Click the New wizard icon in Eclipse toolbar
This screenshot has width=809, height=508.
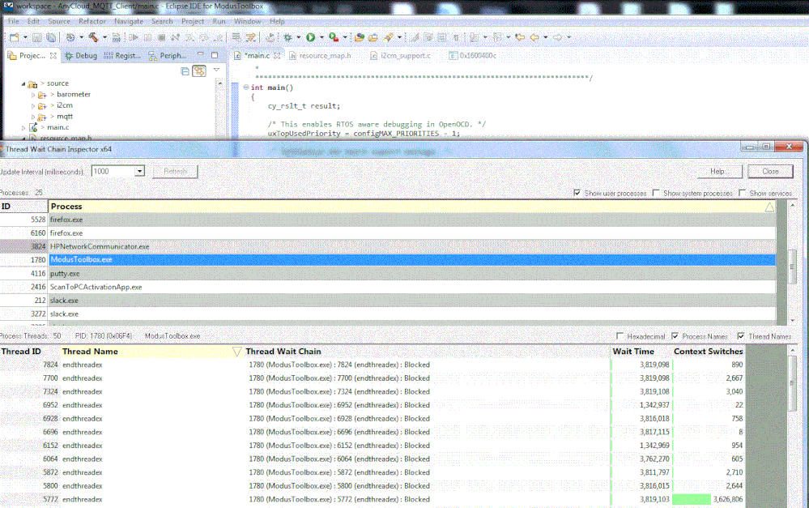click(14, 37)
